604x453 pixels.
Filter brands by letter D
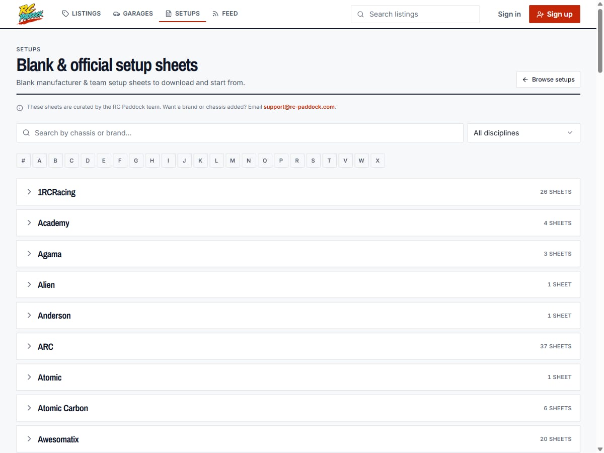pos(88,161)
